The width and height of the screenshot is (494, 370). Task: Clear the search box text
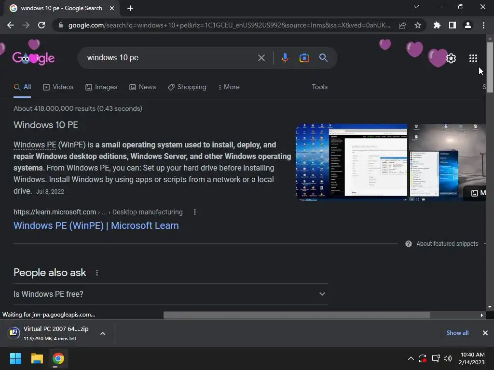click(x=261, y=58)
